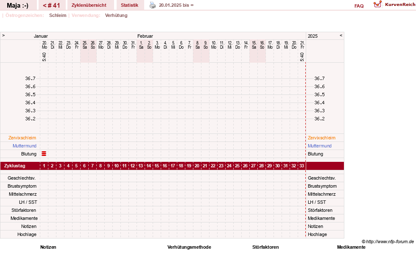
Task: Click the red bleeding icon on day 1
Action: point(44,154)
